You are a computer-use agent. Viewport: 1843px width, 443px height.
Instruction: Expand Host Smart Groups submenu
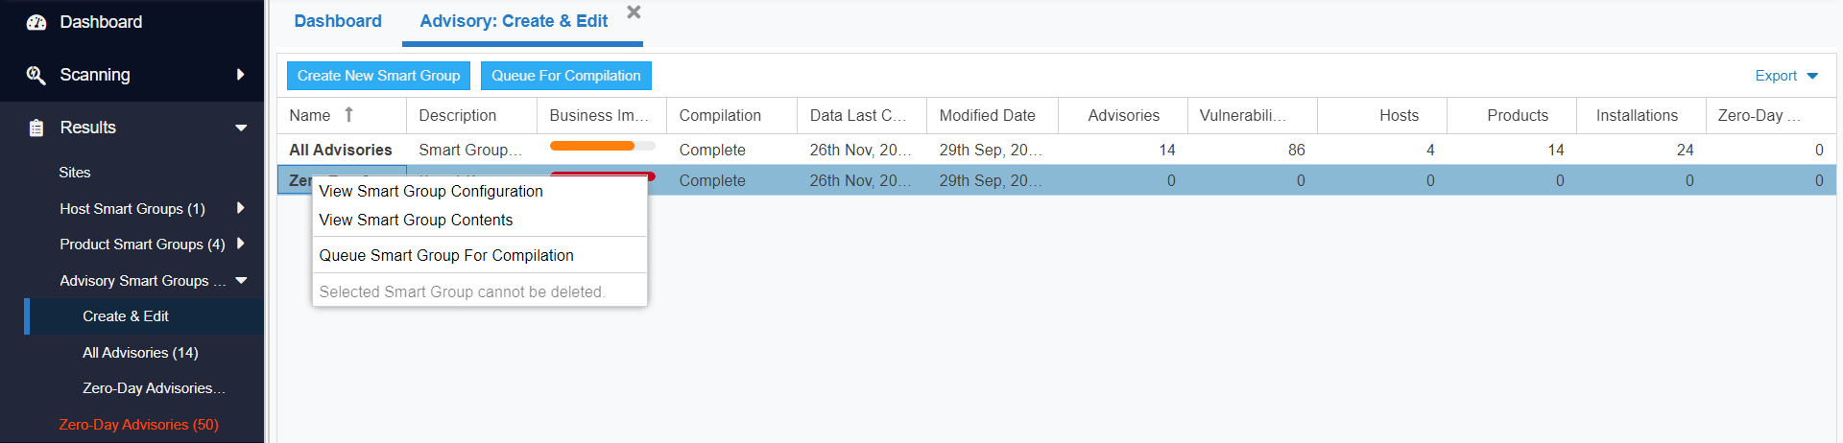coord(240,208)
